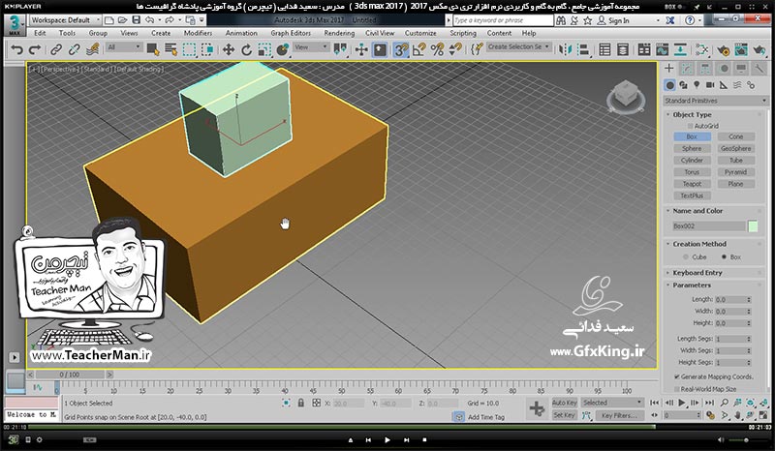Viewport: 775px width, 451px height.
Task: Enable the AutoGrid checkbox
Action: (691, 126)
